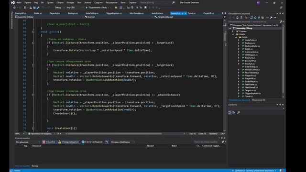The width and height of the screenshot is (306, 172).
Task: Click the Attach to Unity run button
Action: click(97, 8)
